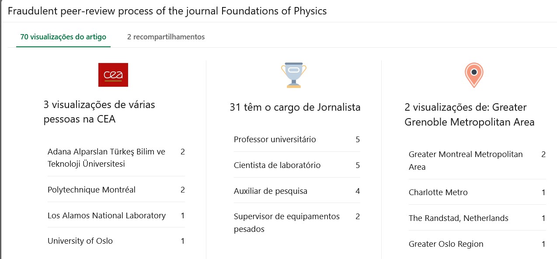This screenshot has width=557, height=259.
Task: Click the trophy job title icon
Action: [x=294, y=75]
